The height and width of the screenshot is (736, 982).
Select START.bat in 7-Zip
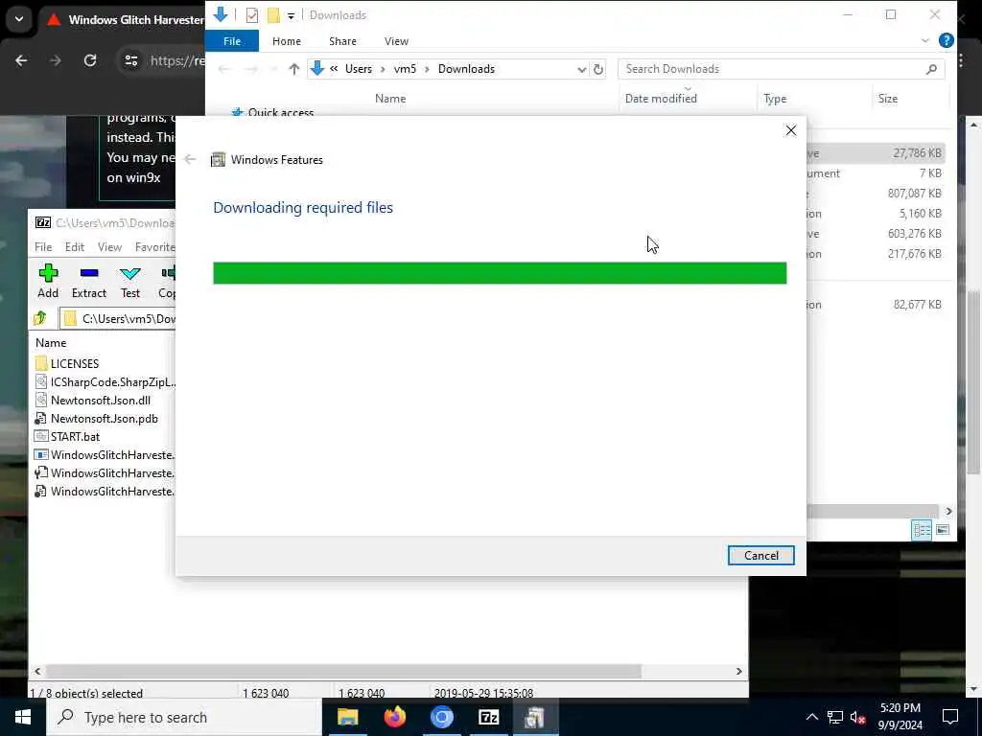68,437
